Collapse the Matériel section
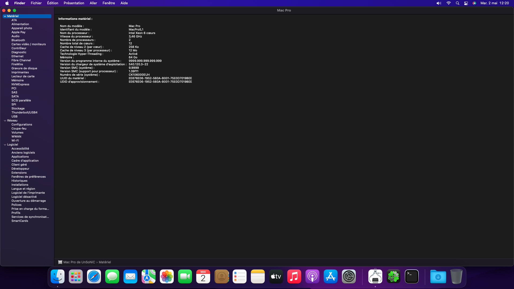The width and height of the screenshot is (514, 289). coord(5,16)
